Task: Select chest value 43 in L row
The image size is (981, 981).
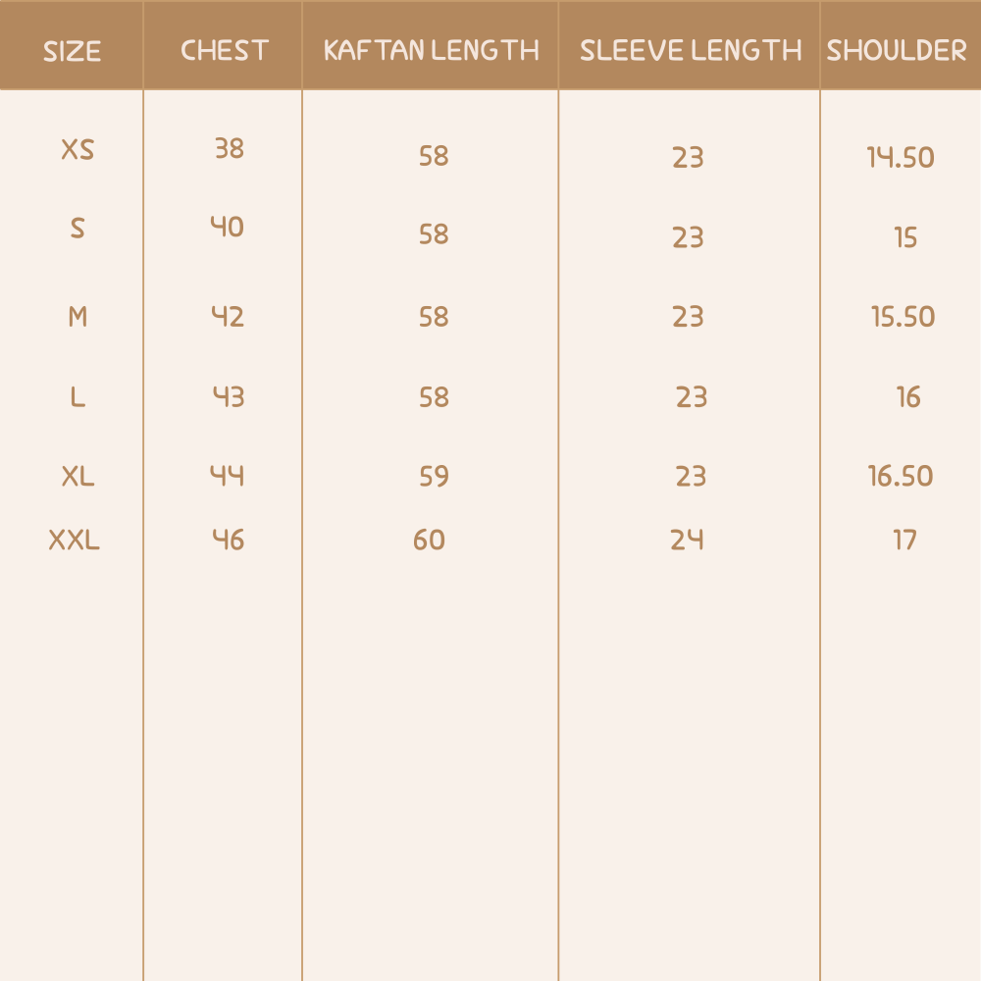Action: [x=229, y=397]
